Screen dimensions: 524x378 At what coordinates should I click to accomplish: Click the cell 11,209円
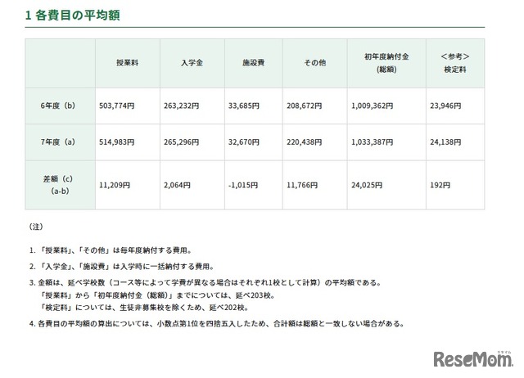click(x=128, y=185)
